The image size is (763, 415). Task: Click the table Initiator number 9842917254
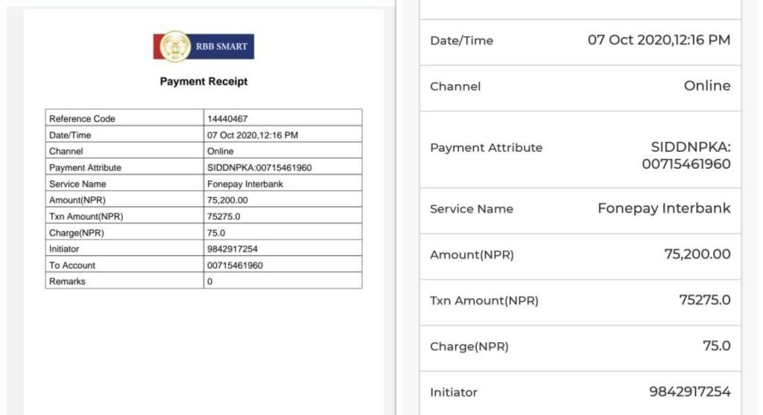[x=232, y=249]
